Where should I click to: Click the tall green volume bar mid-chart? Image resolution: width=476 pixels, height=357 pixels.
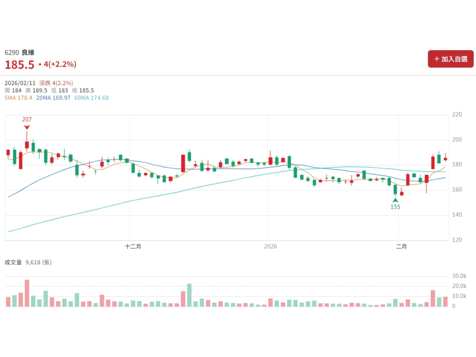pos(189,295)
